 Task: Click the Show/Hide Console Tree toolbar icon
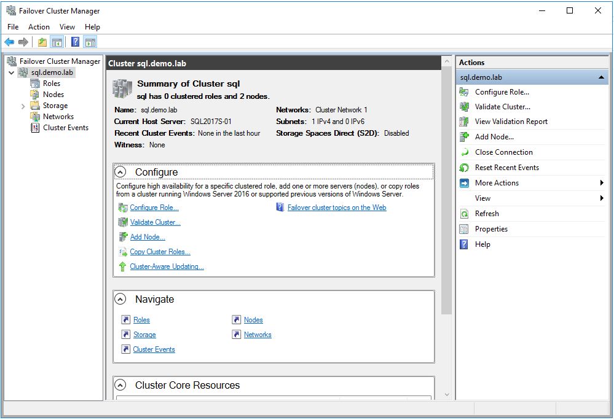57,42
